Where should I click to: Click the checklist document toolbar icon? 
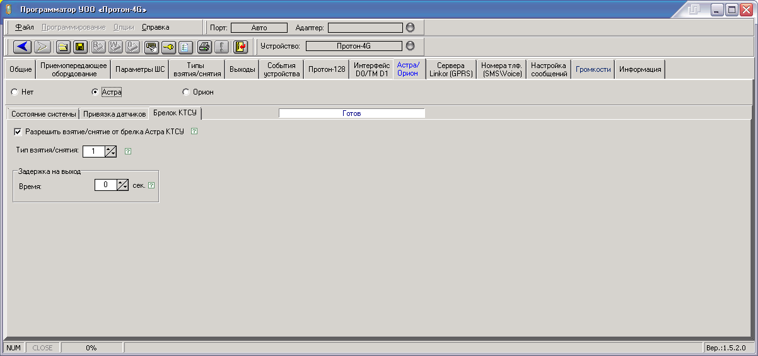point(185,47)
